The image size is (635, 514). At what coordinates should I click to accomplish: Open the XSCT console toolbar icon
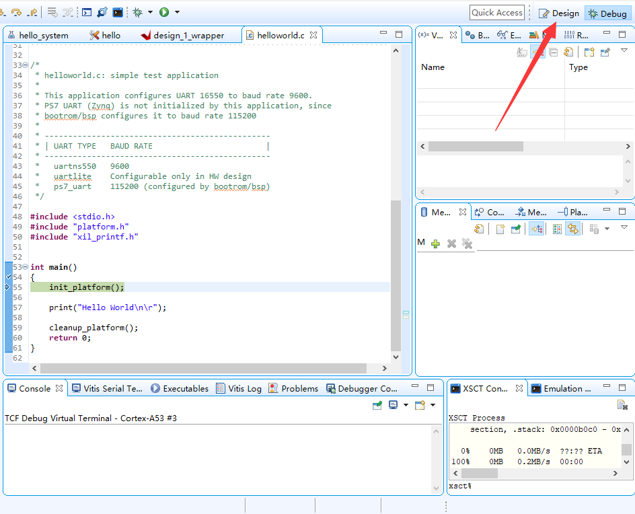click(x=118, y=12)
